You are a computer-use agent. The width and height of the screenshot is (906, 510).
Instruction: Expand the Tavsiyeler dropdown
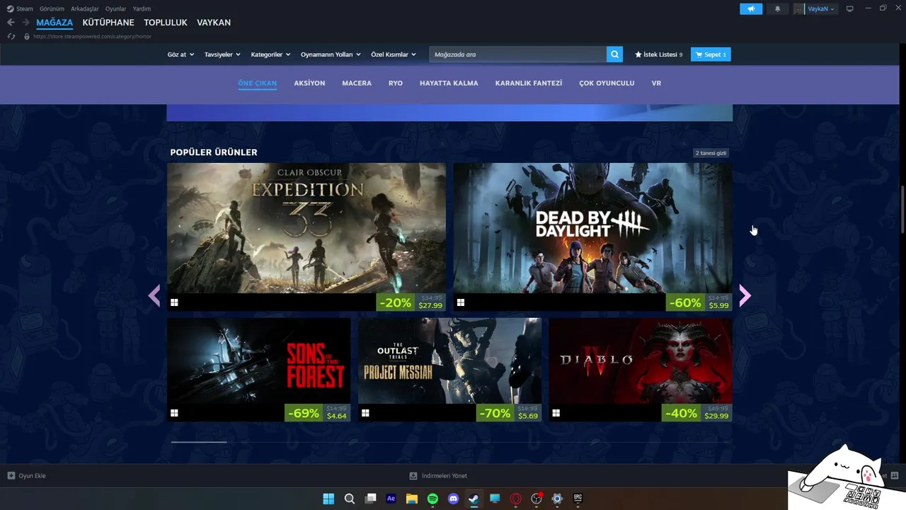[222, 55]
